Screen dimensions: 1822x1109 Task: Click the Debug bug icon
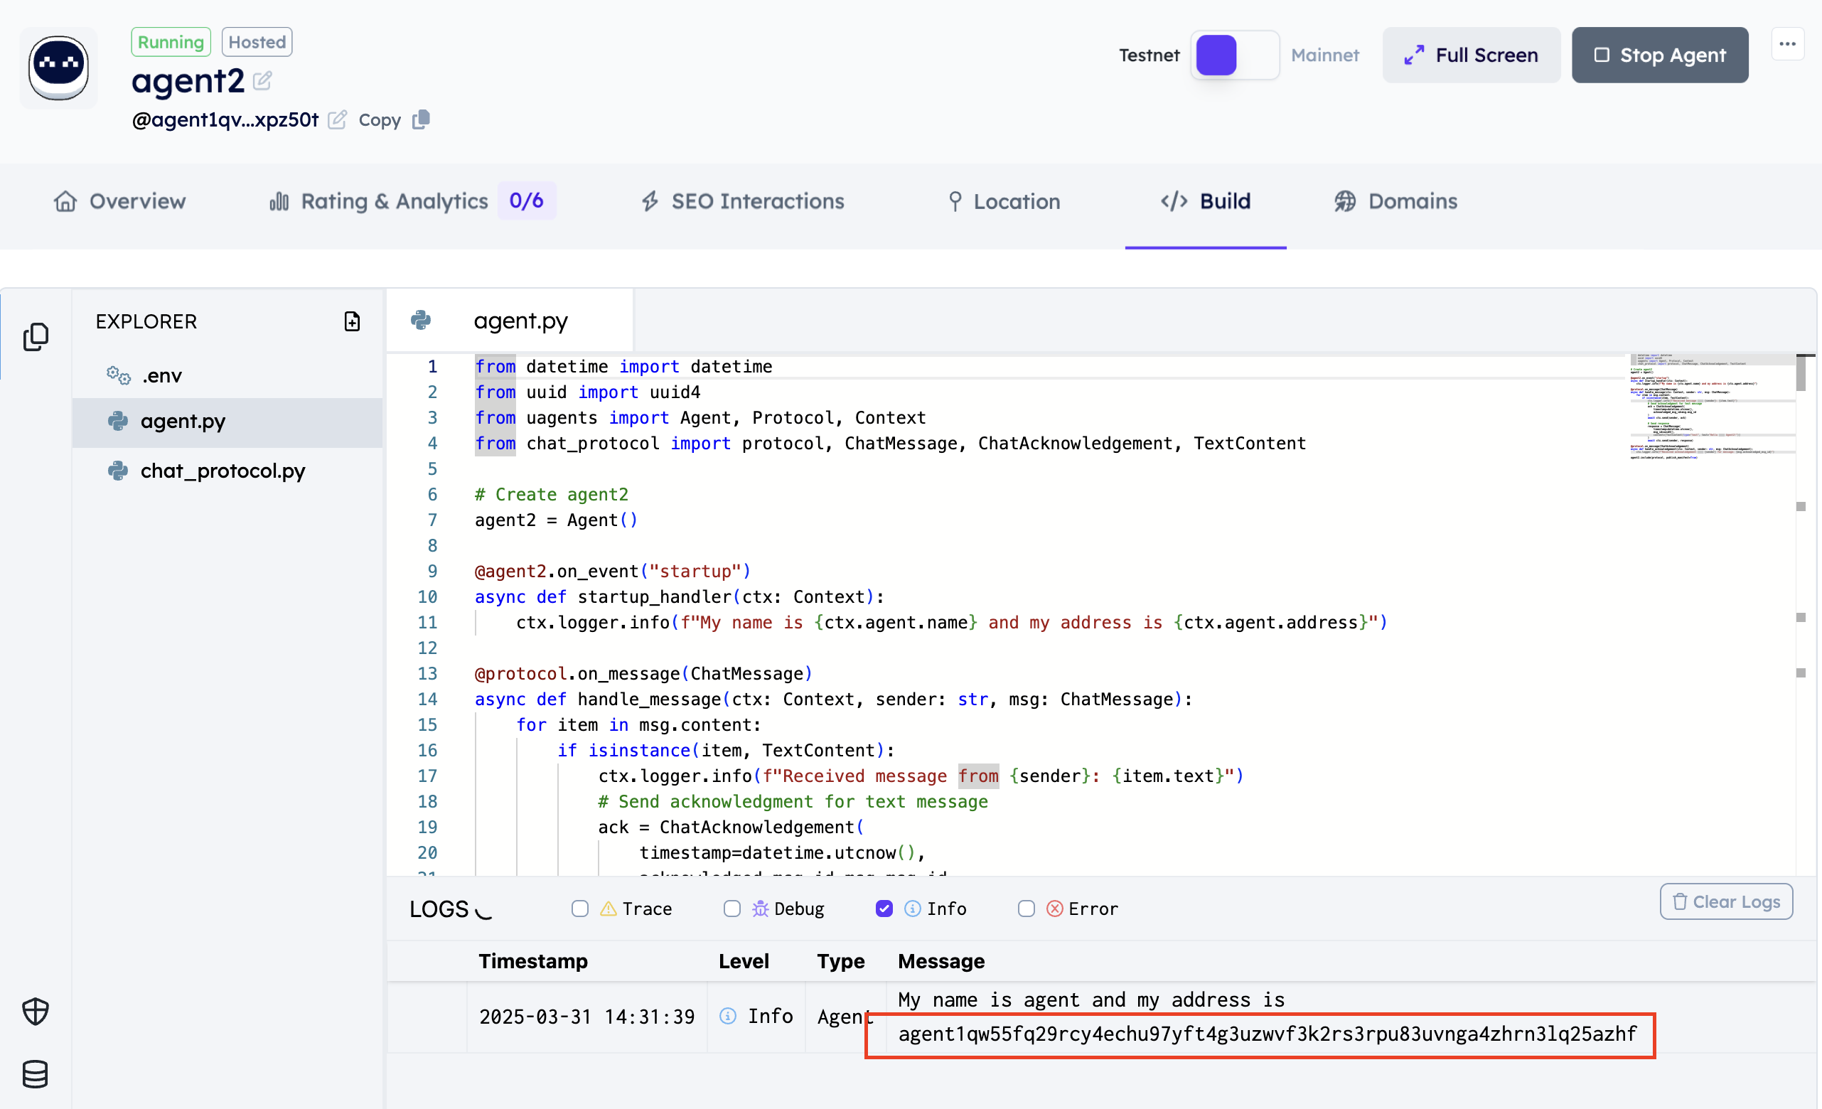pyautogui.click(x=760, y=909)
